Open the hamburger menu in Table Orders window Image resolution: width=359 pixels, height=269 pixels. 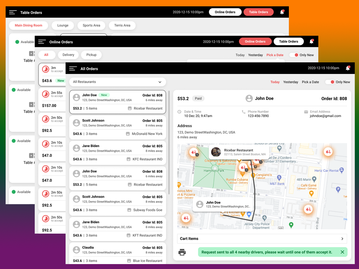[x=13, y=12]
